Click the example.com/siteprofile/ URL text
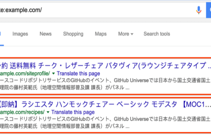Image resolution: width=211 pixels, height=136 pixels. click(25, 73)
